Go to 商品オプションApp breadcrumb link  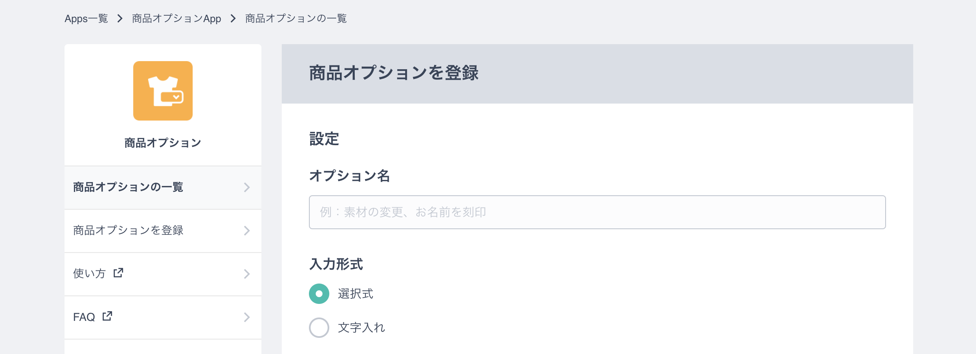[x=177, y=19]
